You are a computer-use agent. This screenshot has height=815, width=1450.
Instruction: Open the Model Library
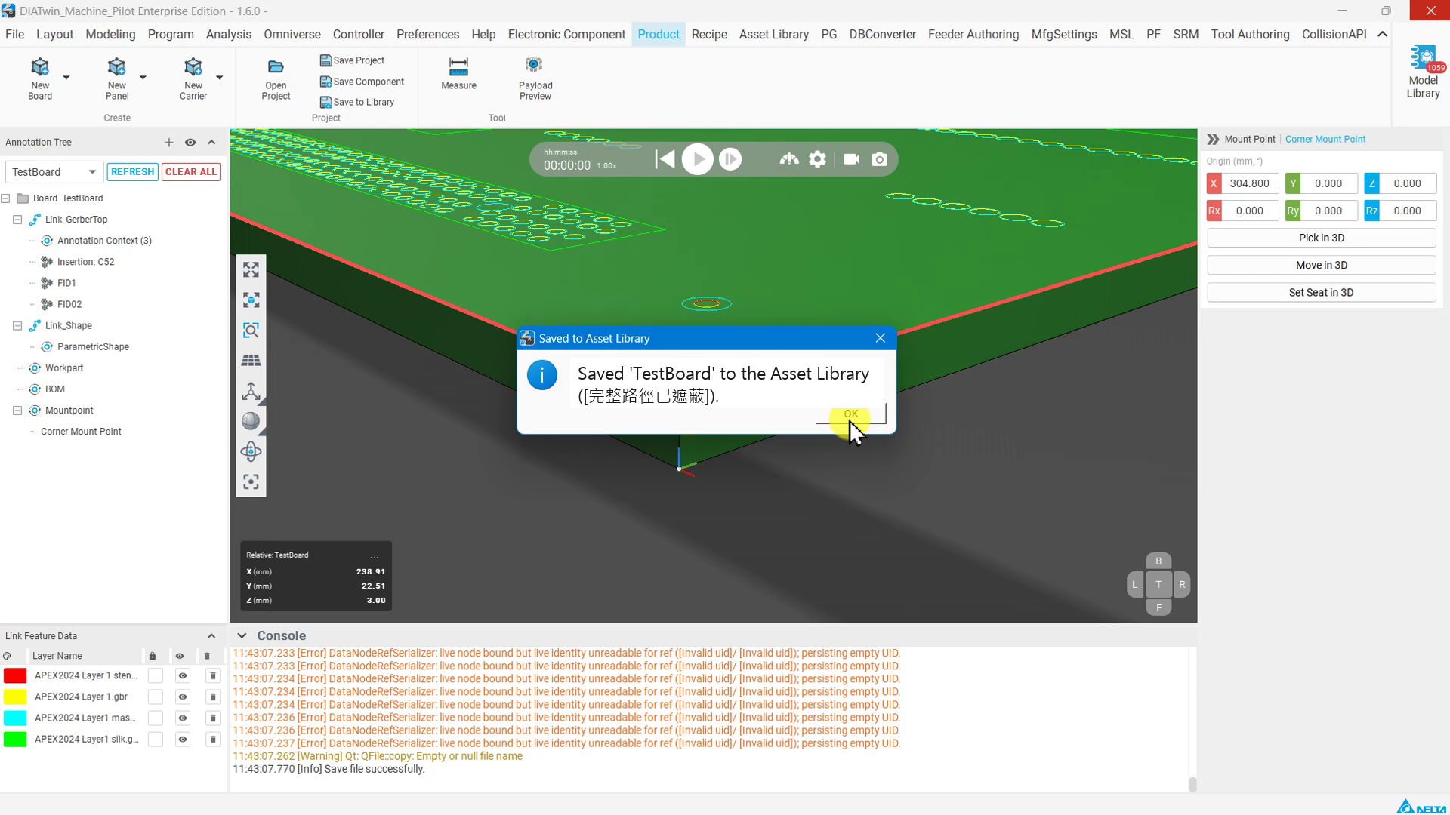coord(1423,72)
